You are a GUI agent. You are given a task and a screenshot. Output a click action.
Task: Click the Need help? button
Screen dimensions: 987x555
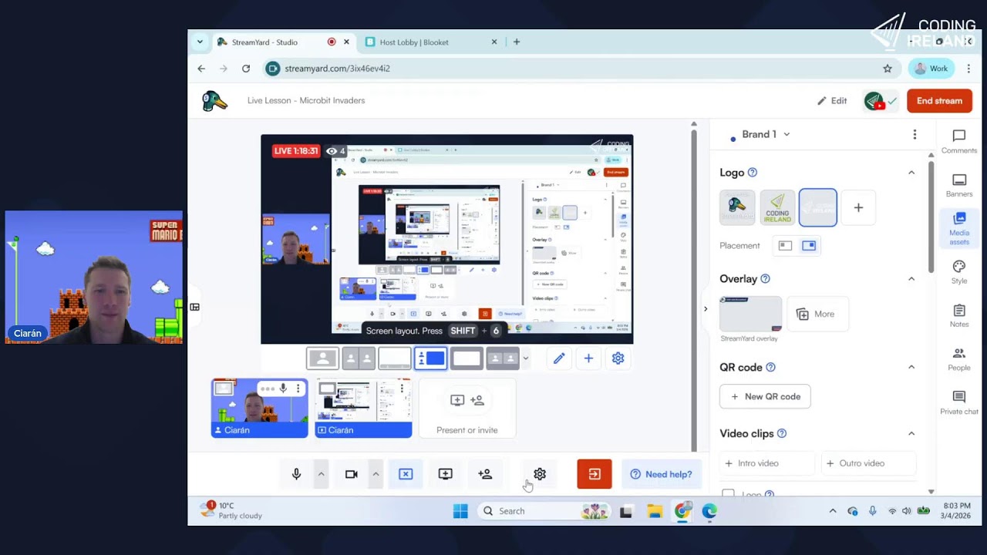662,474
